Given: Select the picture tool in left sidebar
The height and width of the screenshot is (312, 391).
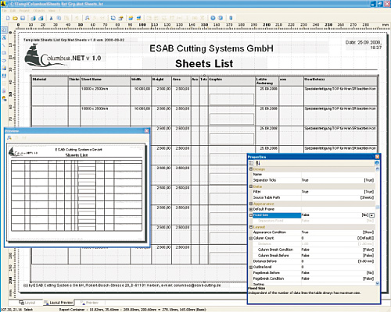Looking at the screenshot, I should pyautogui.click(x=4, y=68).
